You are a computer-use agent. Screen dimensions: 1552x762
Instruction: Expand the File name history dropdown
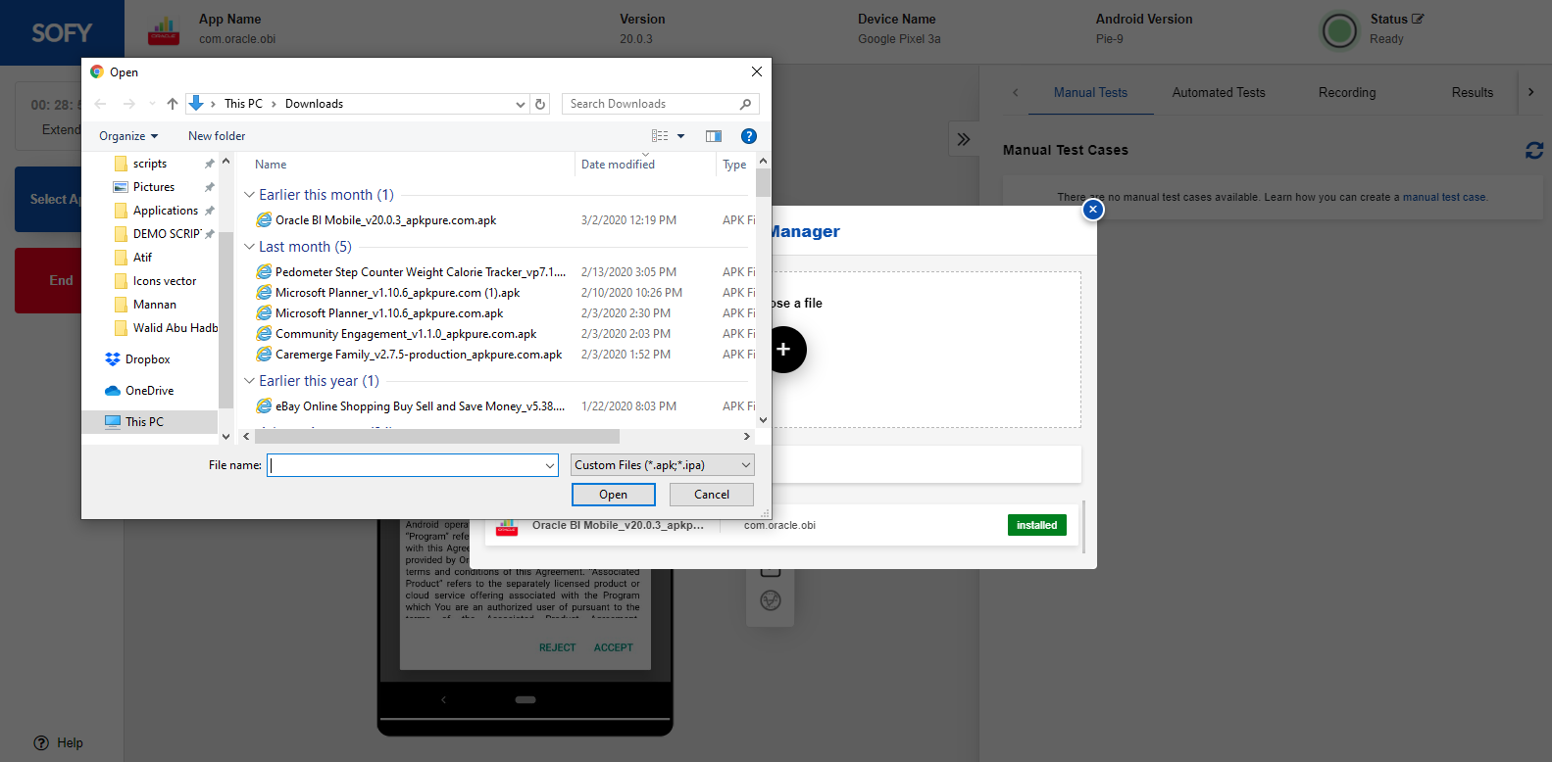pos(550,465)
